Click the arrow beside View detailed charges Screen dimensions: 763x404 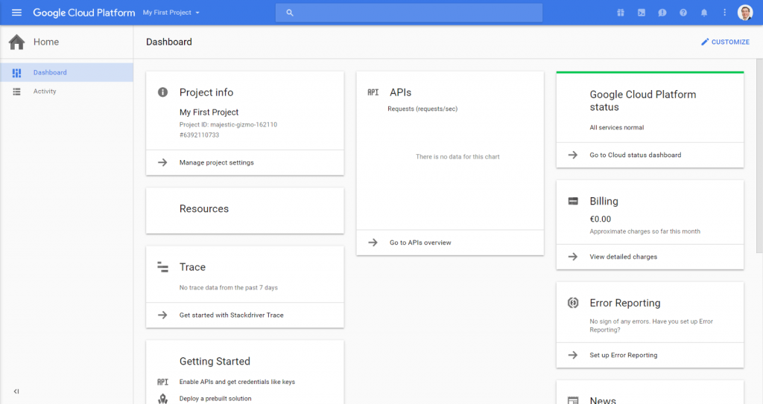tap(573, 256)
